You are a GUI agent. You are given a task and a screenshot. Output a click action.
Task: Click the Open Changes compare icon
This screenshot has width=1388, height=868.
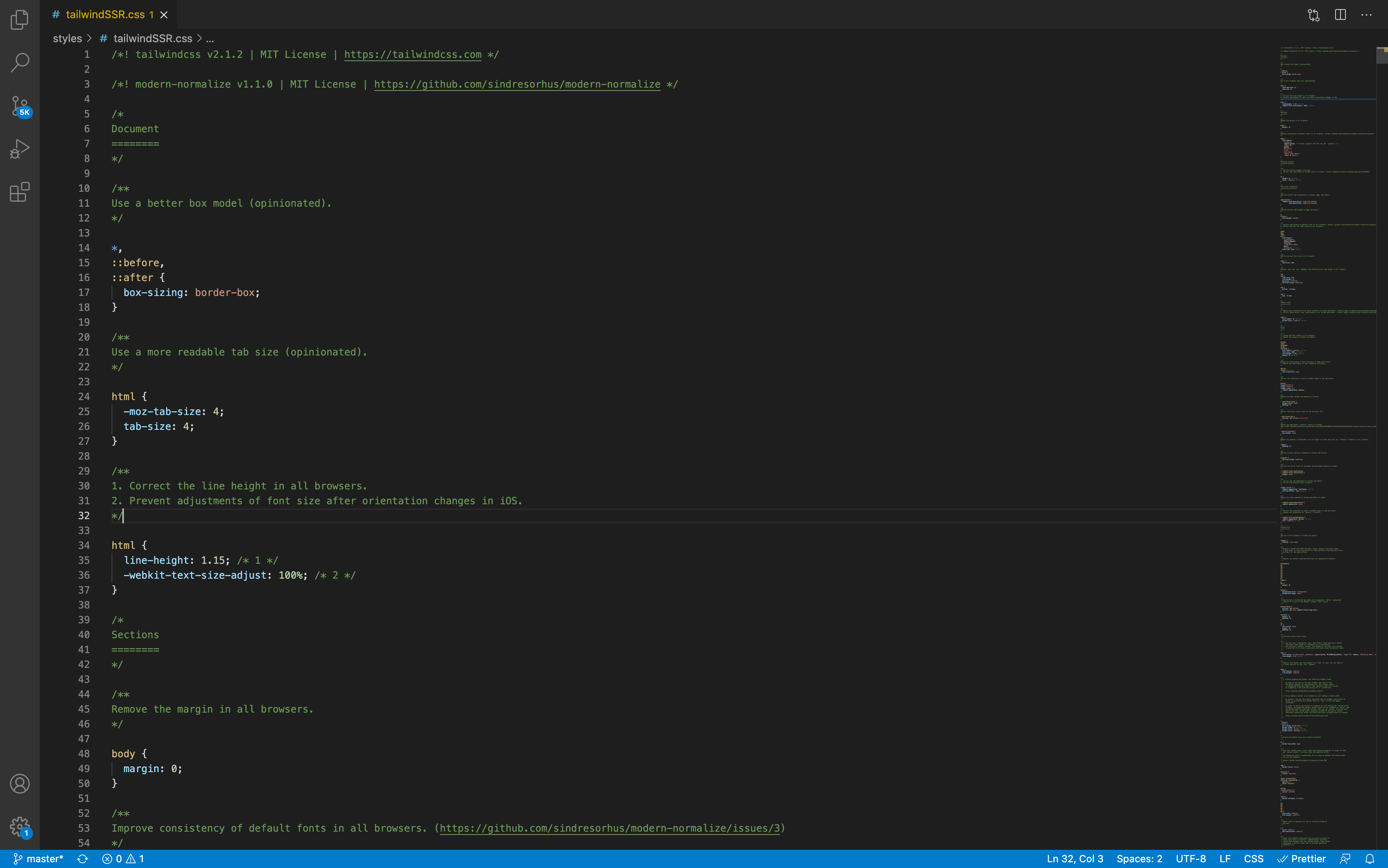point(1314,15)
